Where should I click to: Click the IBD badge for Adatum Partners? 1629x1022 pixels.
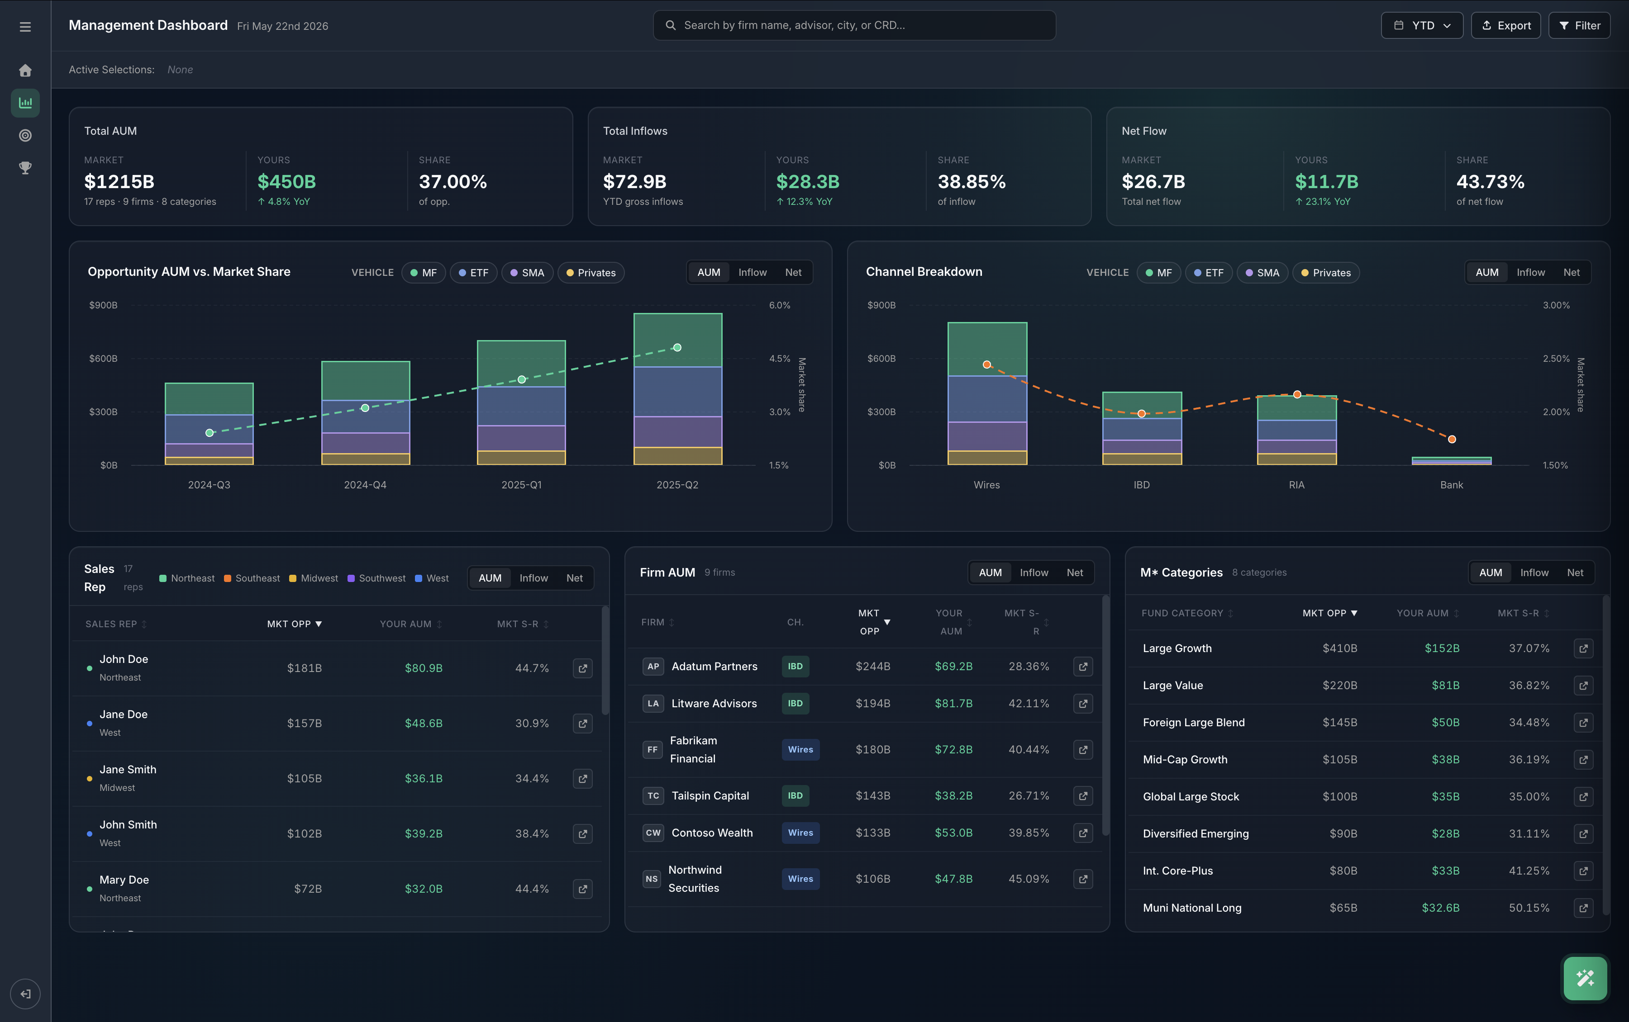pyautogui.click(x=795, y=667)
